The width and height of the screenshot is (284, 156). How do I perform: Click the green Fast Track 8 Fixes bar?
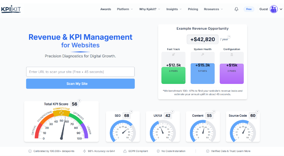pos(173,75)
